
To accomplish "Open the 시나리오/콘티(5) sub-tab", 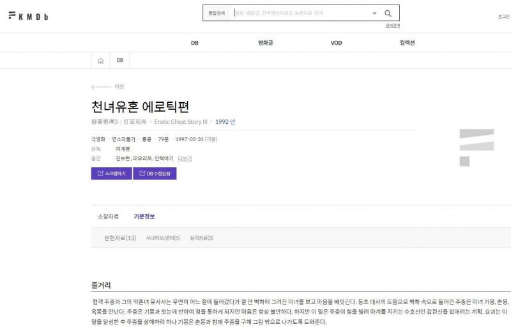I will click(163, 238).
